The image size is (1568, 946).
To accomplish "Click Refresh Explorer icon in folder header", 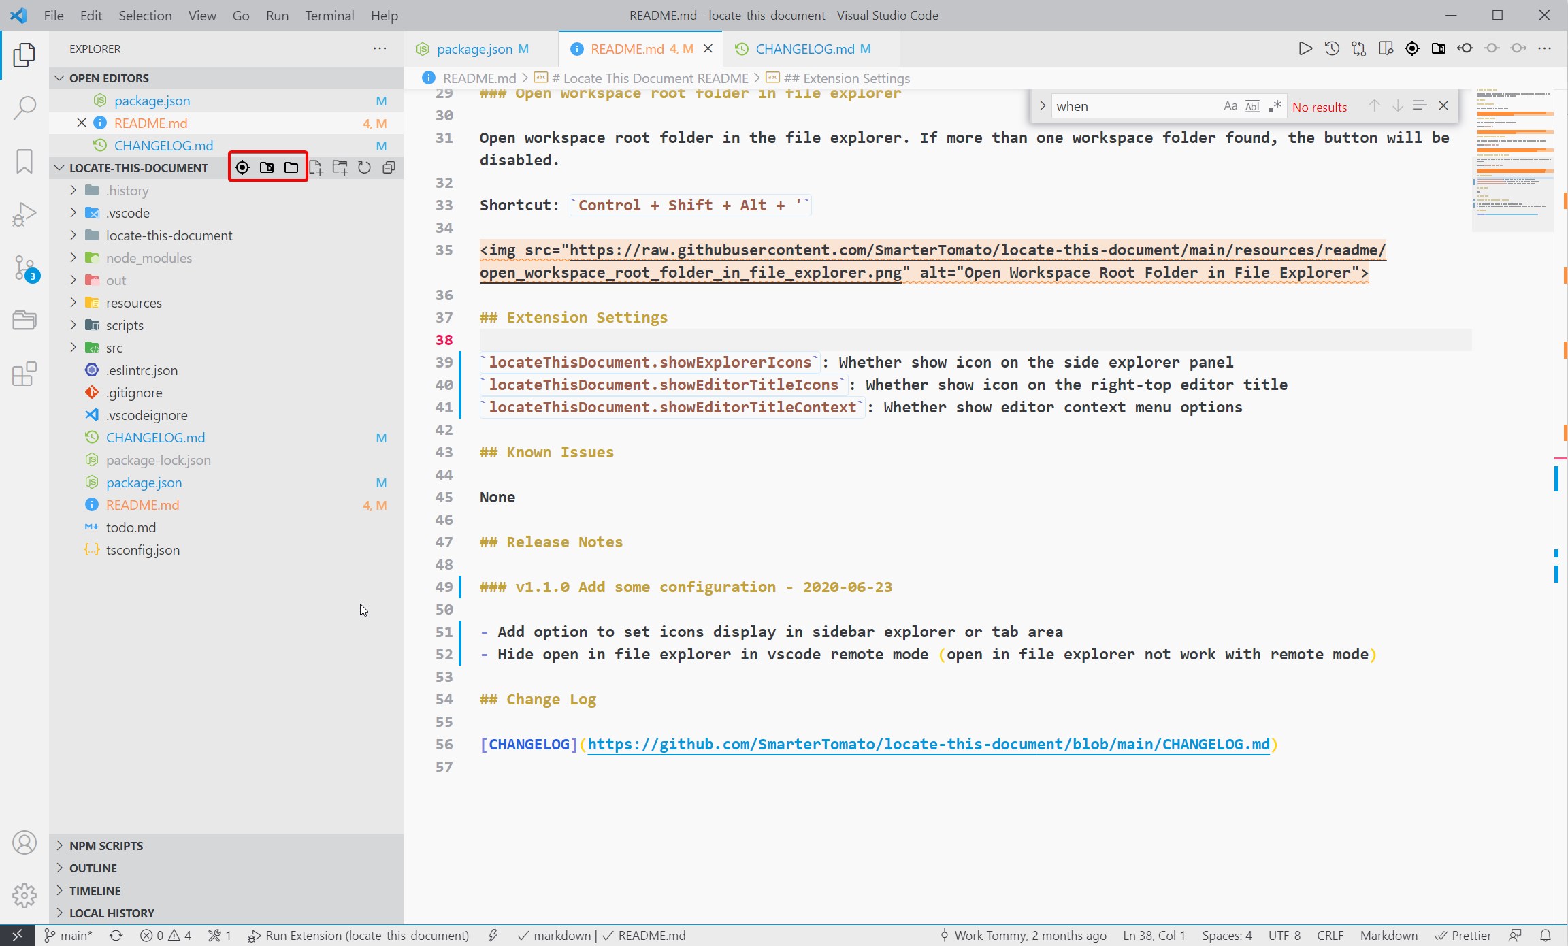I will click(364, 167).
